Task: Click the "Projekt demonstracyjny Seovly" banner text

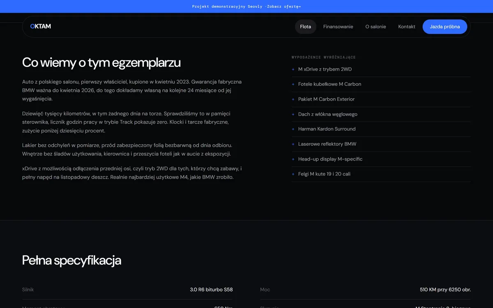Action: pos(227,7)
